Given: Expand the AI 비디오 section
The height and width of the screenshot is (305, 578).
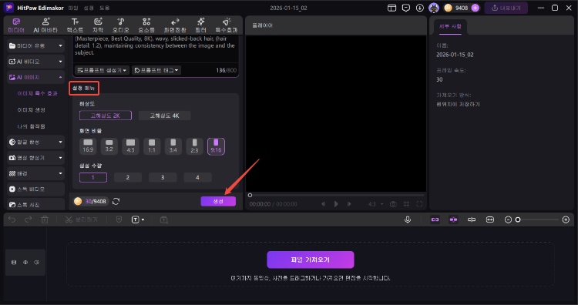Looking at the screenshot, I should (x=35, y=62).
